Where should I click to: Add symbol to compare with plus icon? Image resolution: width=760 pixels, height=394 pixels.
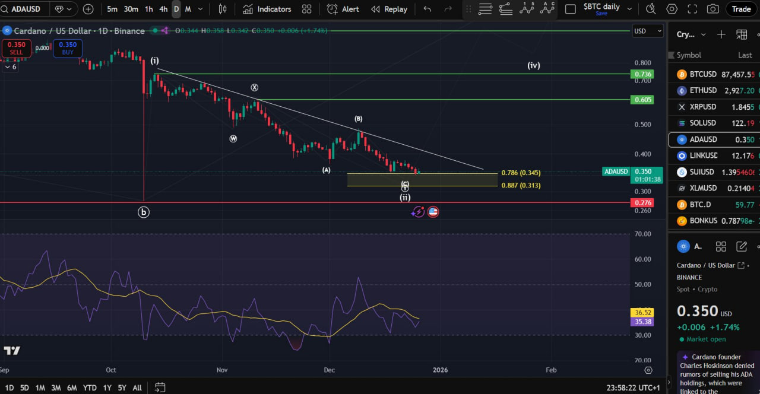88,9
